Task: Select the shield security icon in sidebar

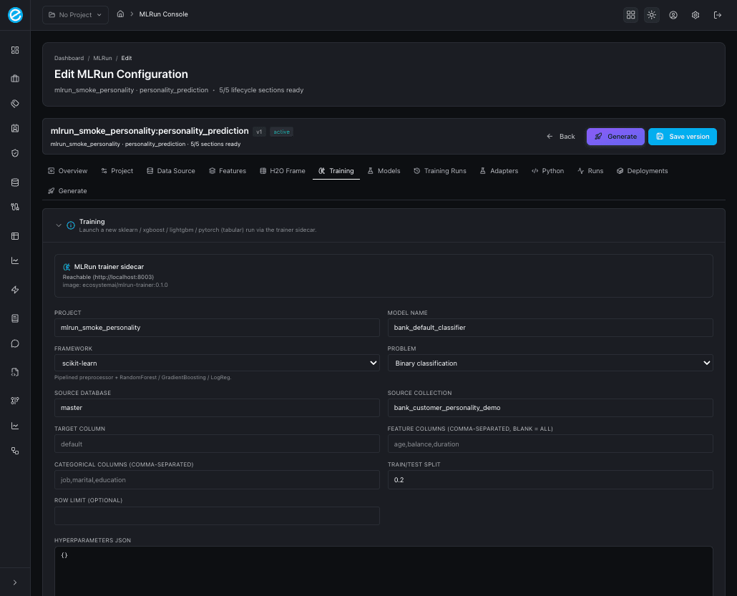Action: point(15,153)
